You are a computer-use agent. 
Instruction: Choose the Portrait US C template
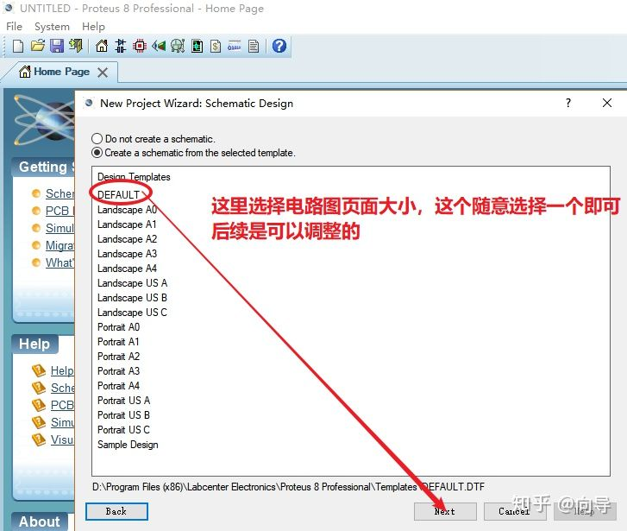124,430
